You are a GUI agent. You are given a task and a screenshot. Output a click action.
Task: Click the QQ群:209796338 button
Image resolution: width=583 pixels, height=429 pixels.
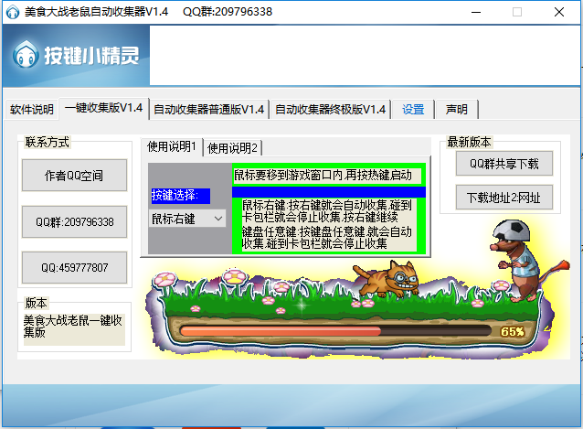click(74, 221)
